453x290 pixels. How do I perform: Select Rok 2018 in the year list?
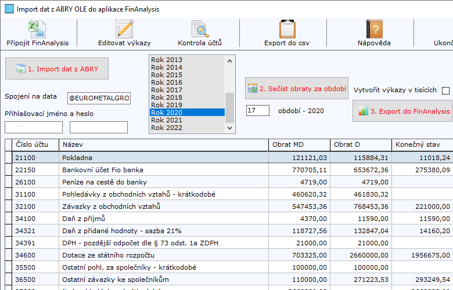pyautogui.click(x=187, y=97)
